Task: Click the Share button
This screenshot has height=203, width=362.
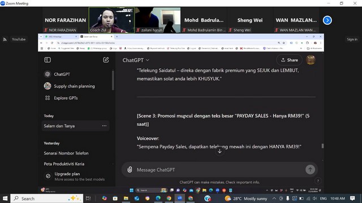Action: click(289, 60)
